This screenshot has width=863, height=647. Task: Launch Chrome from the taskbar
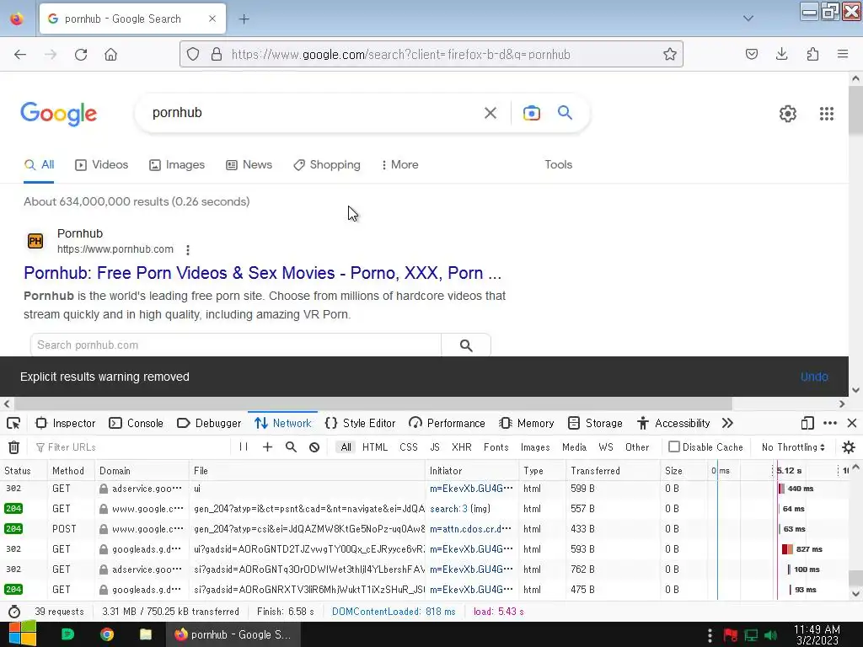pyautogui.click(x=107, y=634)
